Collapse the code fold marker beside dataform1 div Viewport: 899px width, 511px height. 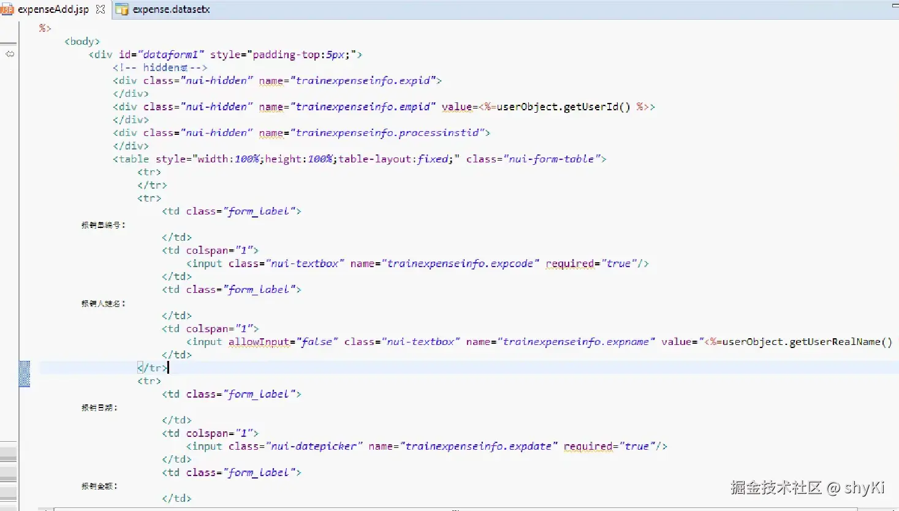tap(10, 54)
